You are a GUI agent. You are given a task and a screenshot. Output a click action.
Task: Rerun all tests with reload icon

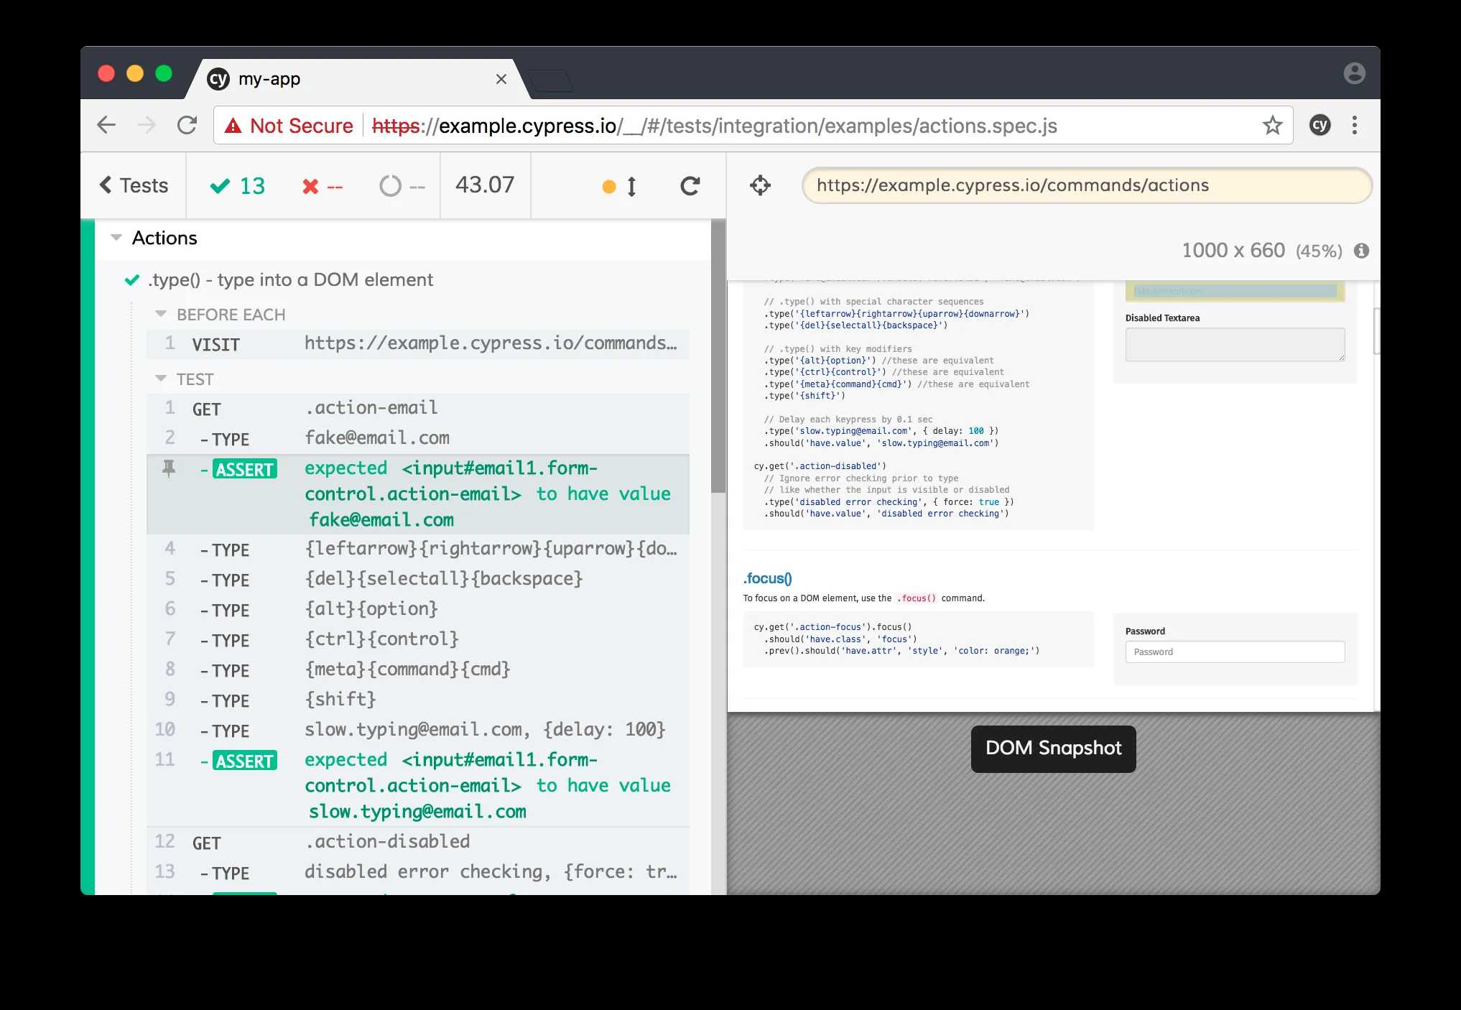tap(690, 186)
